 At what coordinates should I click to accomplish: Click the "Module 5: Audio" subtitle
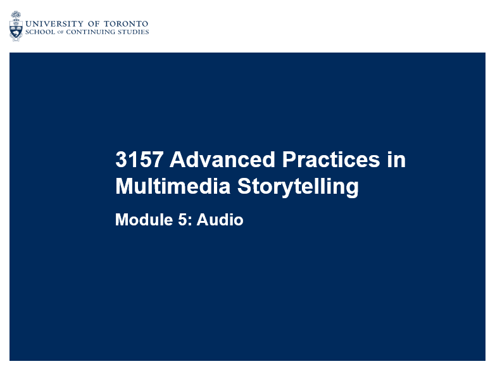point(179,220)
